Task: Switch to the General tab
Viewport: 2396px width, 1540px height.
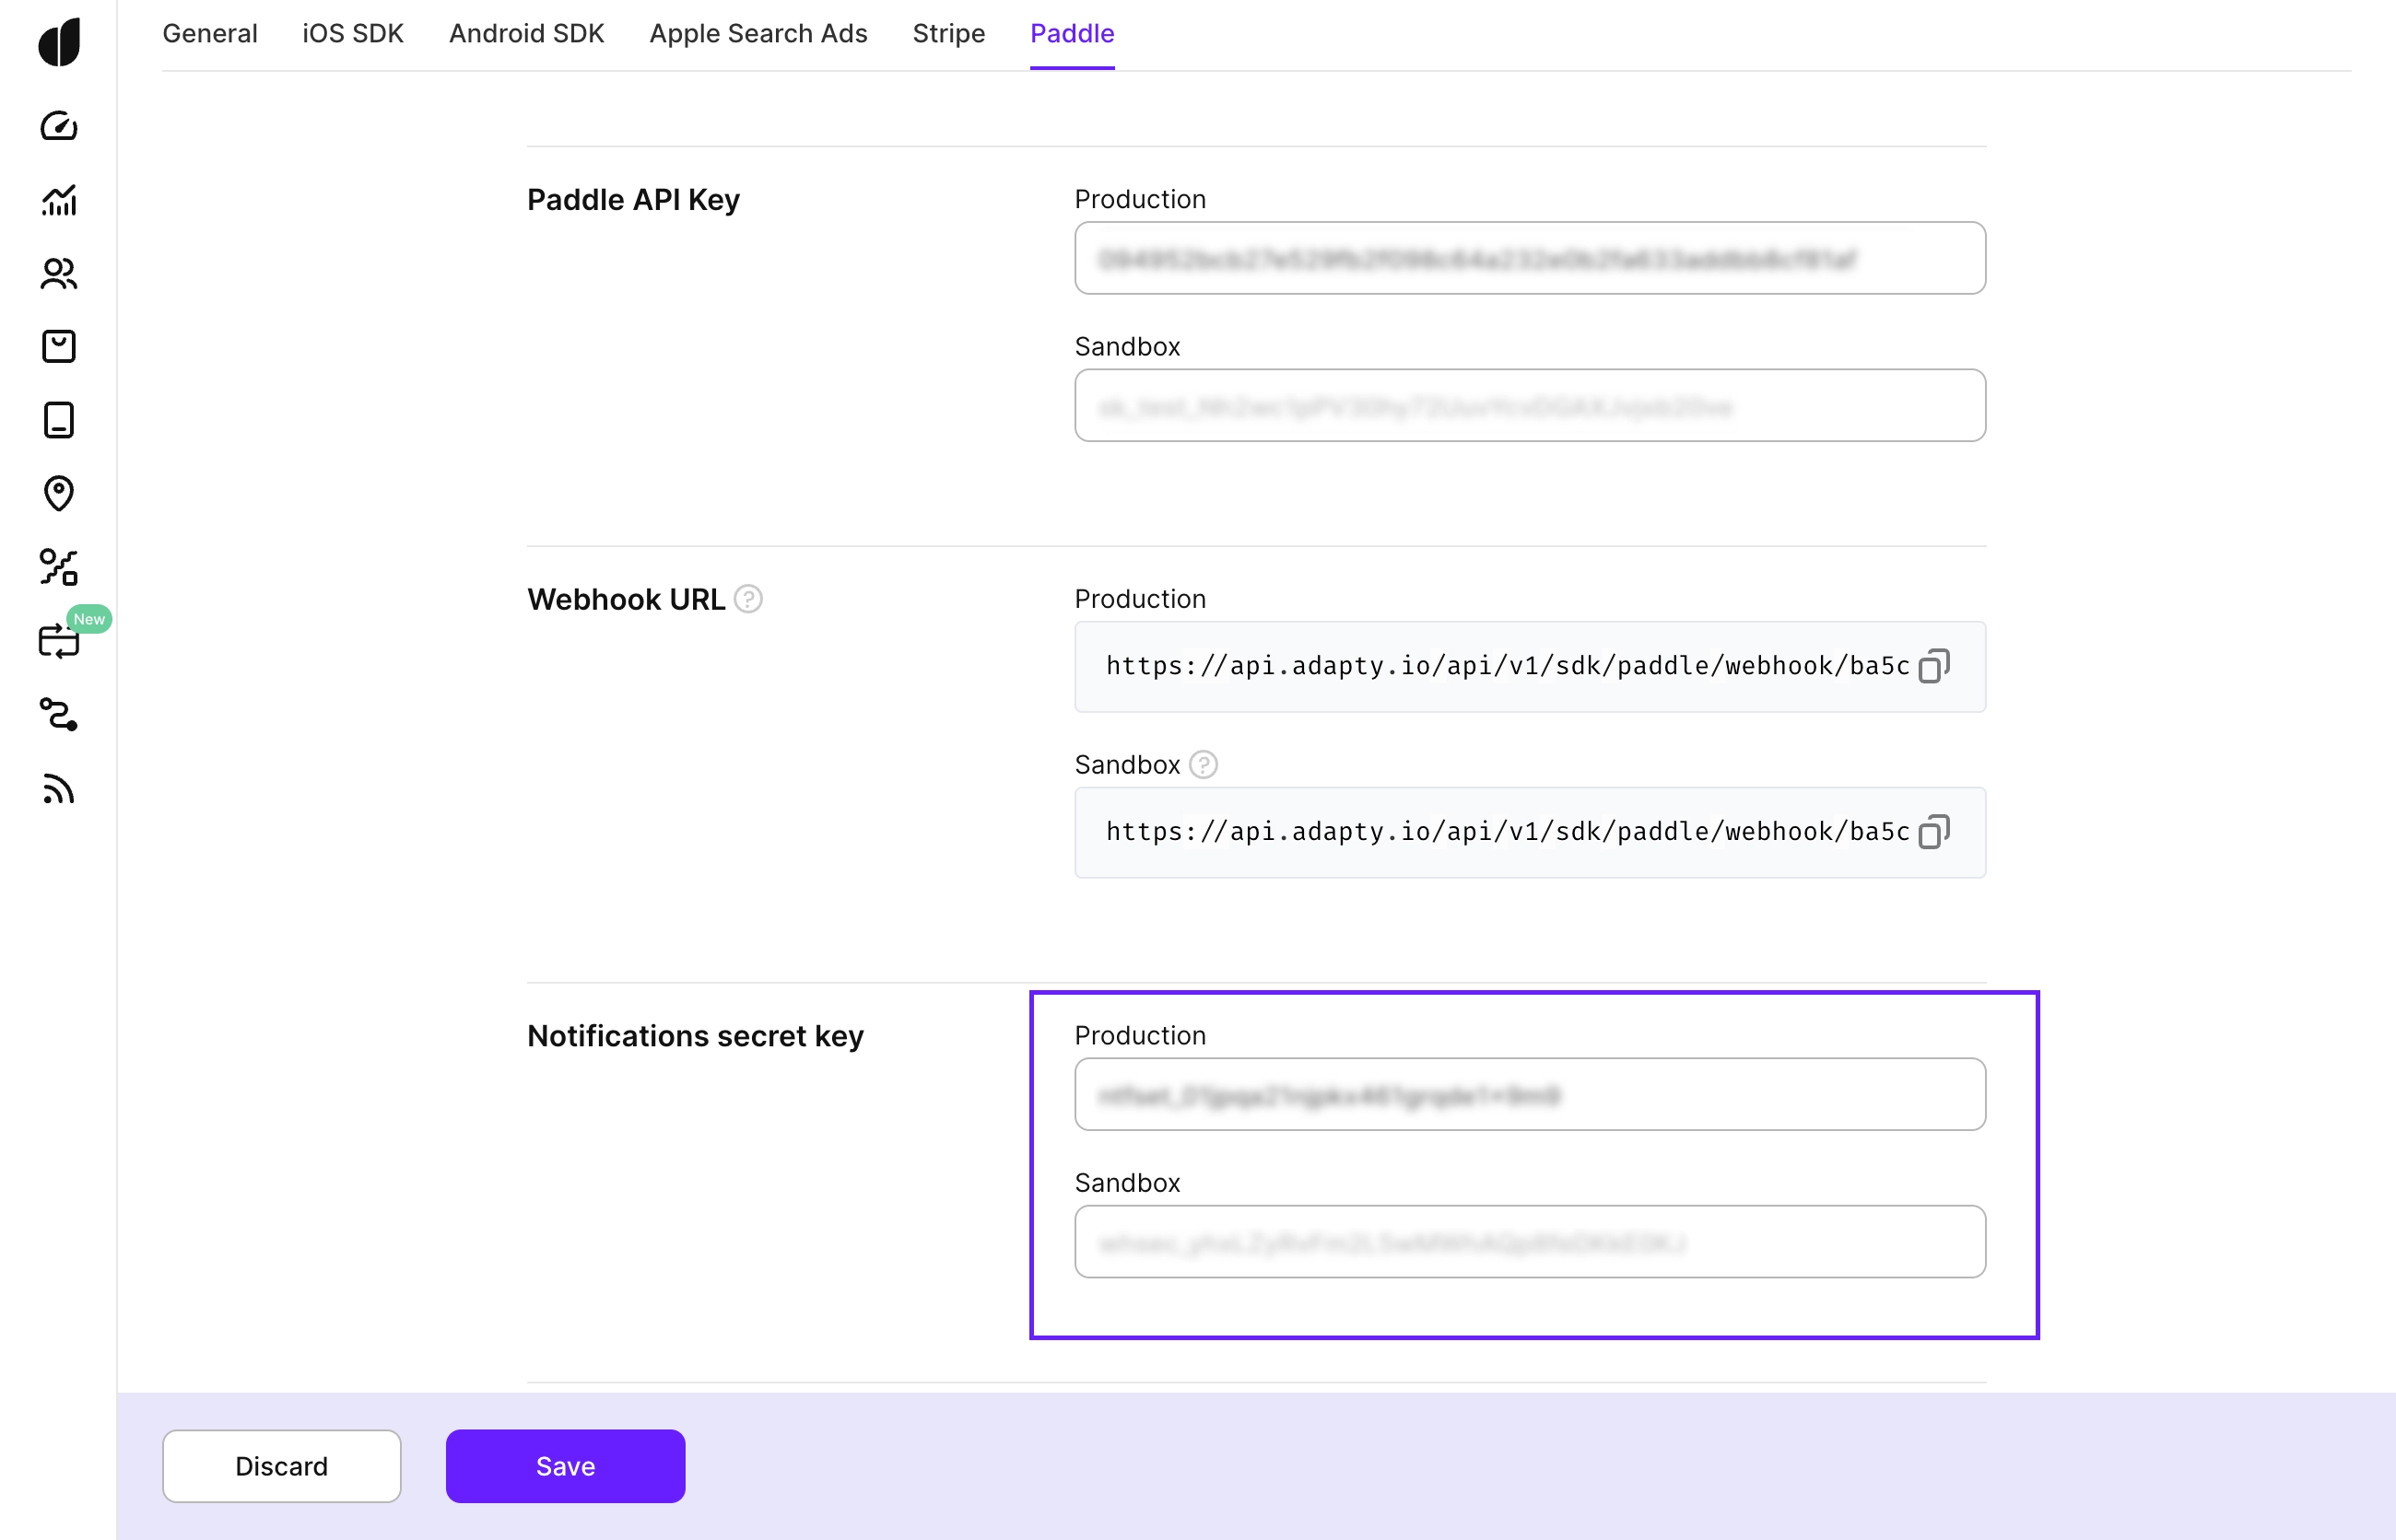Action: pyautogui.click(x=210, y=33)
